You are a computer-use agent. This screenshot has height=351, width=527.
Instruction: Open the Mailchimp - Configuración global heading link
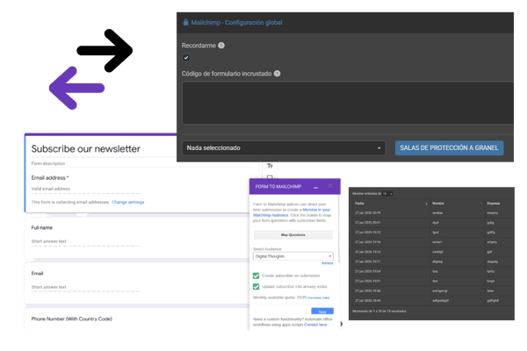coord(236,23)
